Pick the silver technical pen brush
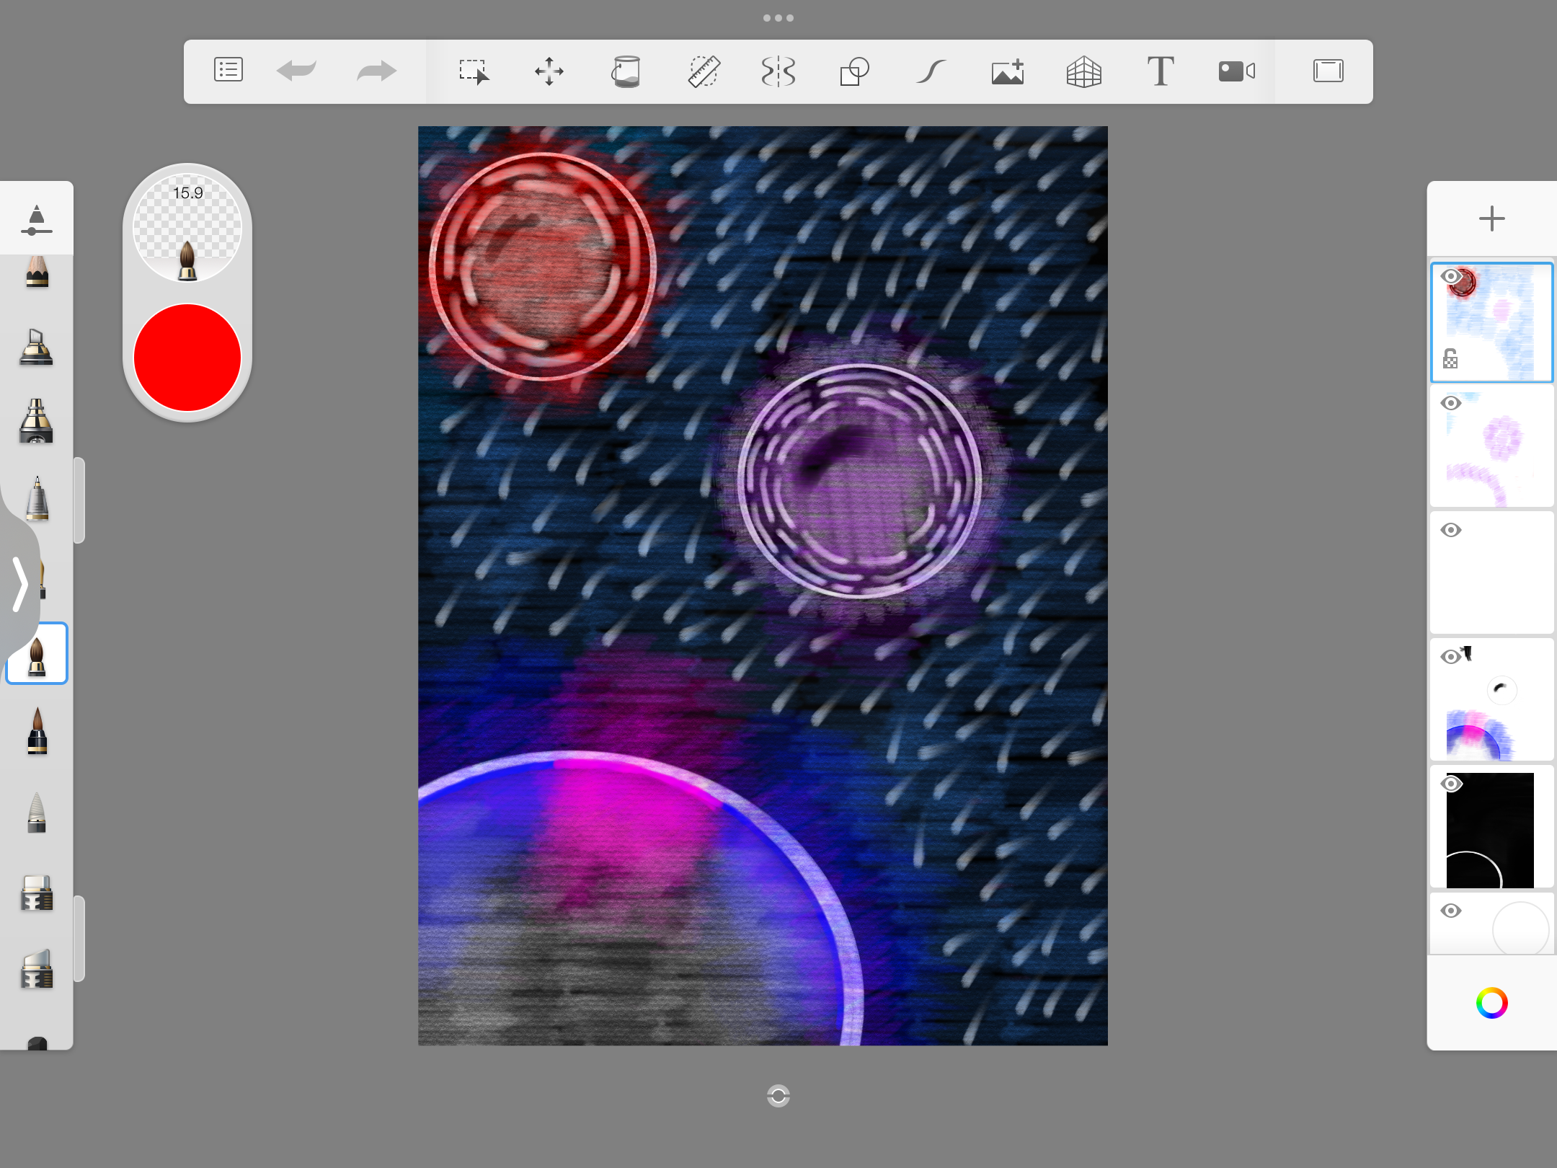 [37, 497]
